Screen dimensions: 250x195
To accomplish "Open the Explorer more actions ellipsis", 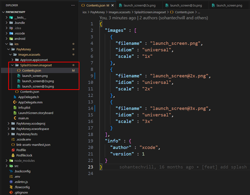I will point(73,5).
